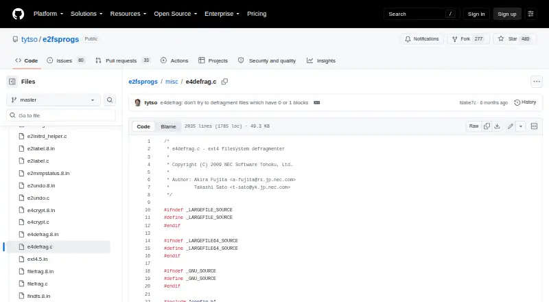The image size is (549, 302).
Task: Click the Notifications bell button
Action: [422, 39]
